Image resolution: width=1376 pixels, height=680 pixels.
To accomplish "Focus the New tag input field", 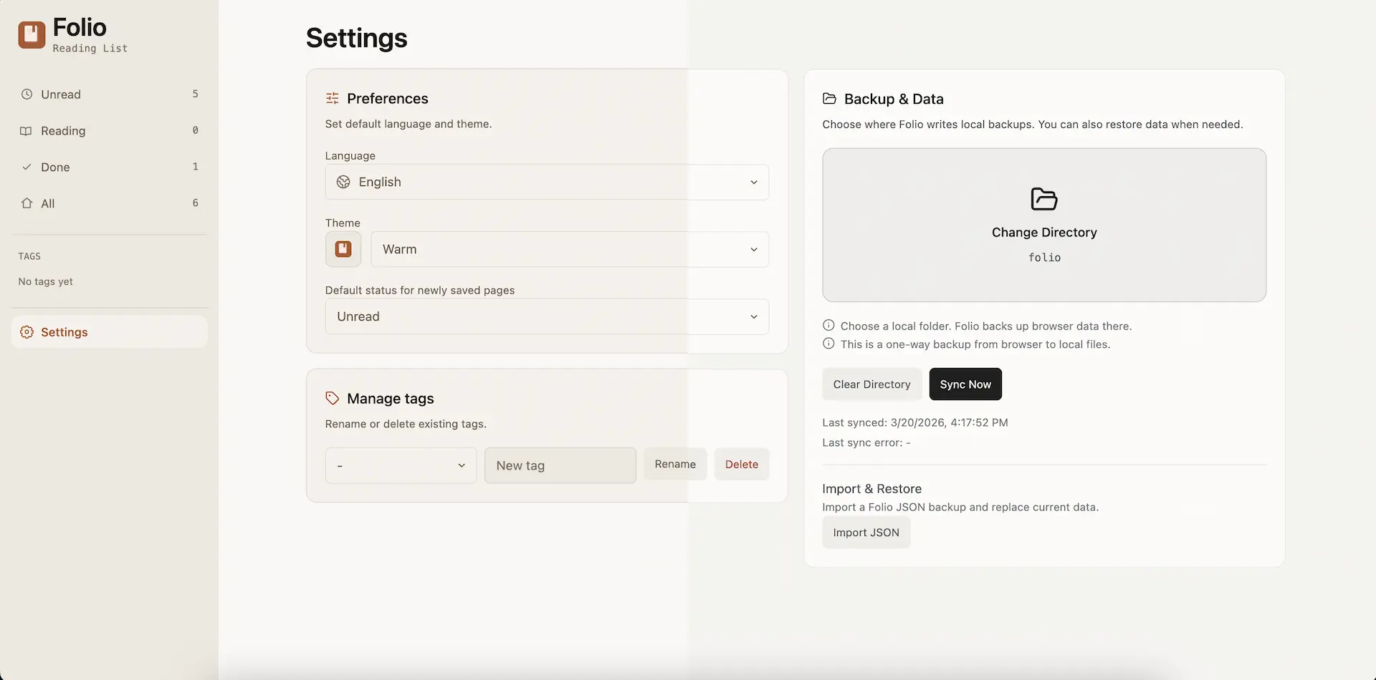I will click(x=560, y=465).
